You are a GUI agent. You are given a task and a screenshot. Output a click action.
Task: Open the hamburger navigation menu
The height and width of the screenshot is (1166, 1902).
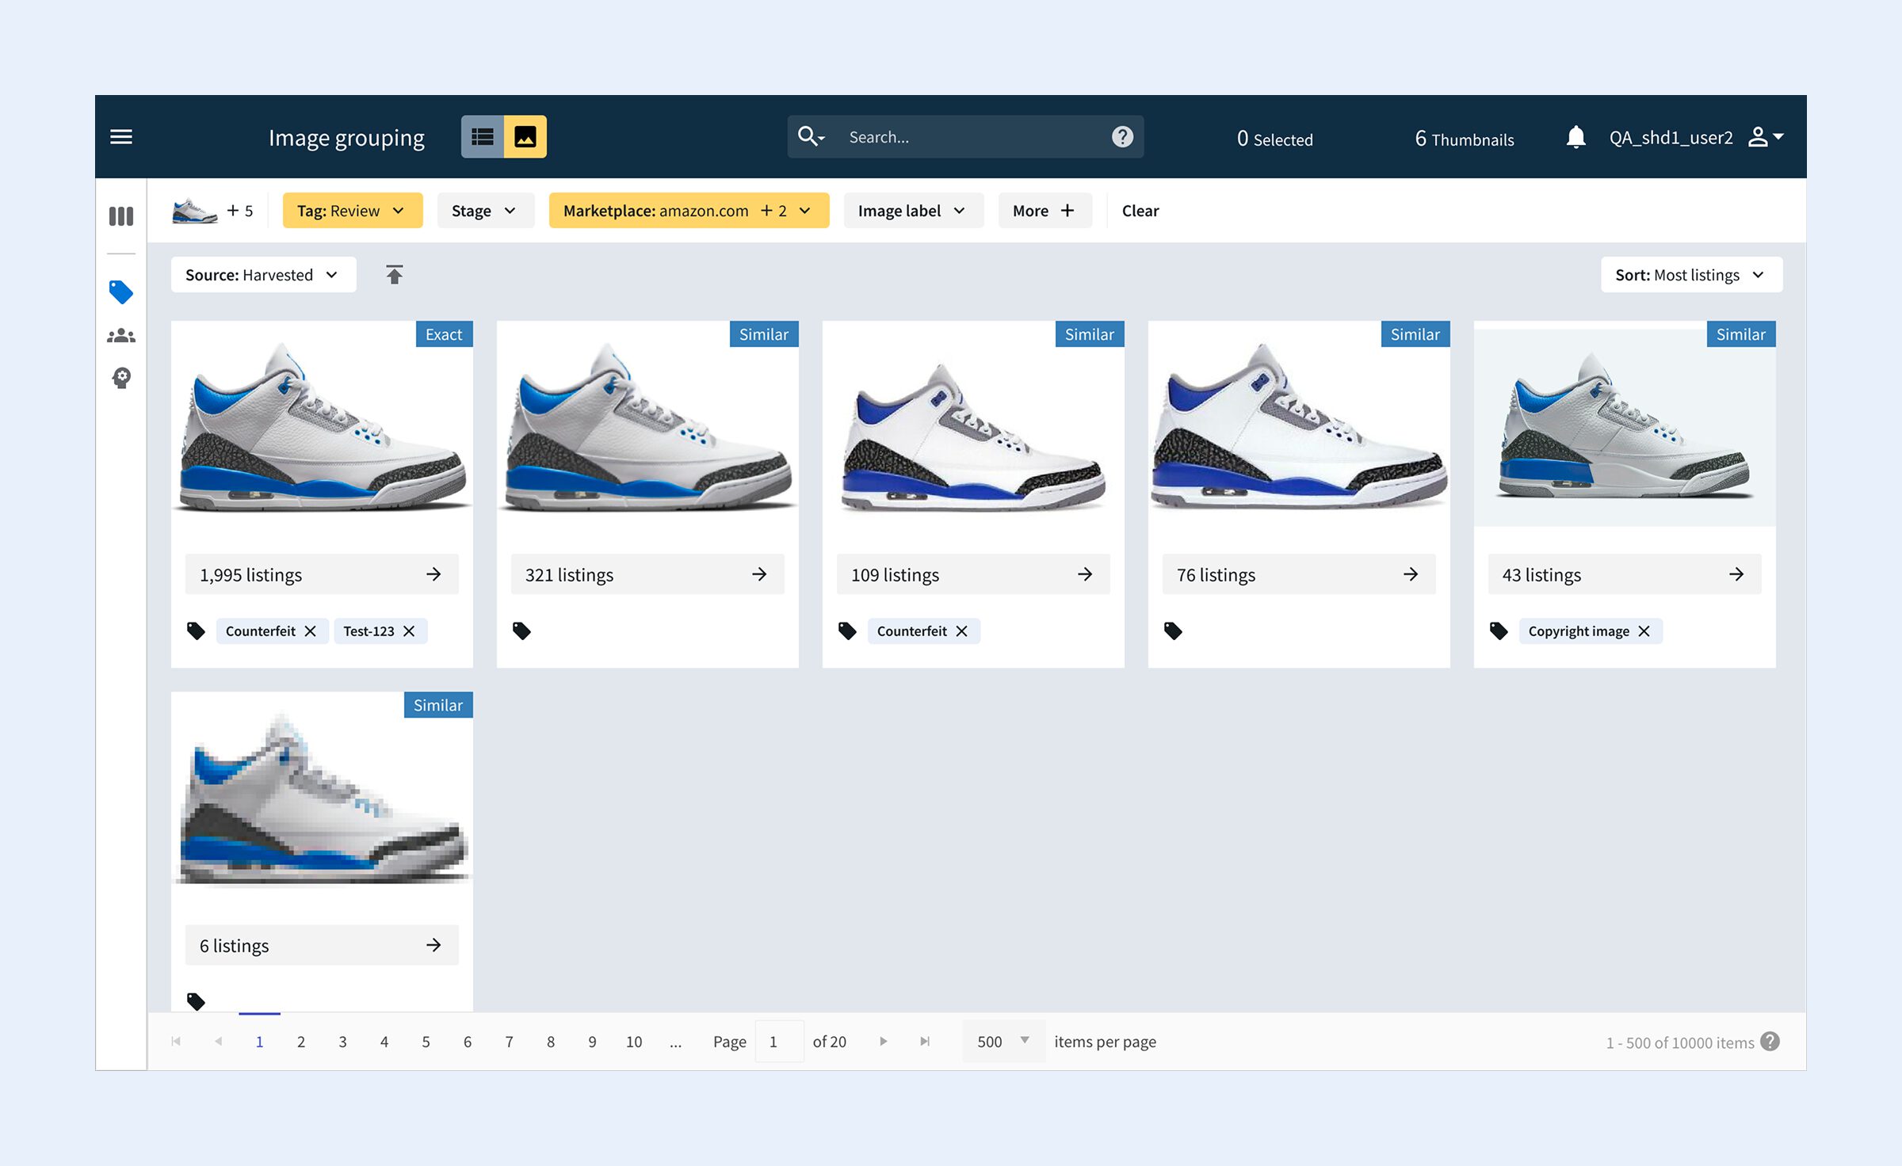(x=121, y=137)
